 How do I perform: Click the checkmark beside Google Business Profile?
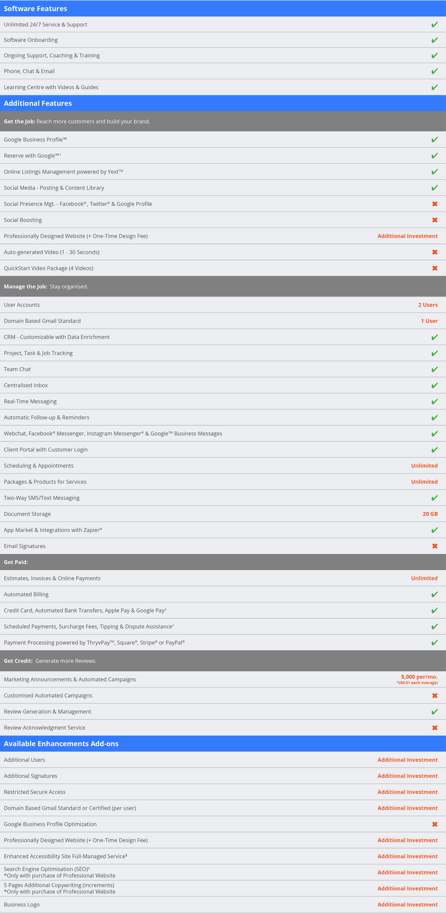[434, 140]
